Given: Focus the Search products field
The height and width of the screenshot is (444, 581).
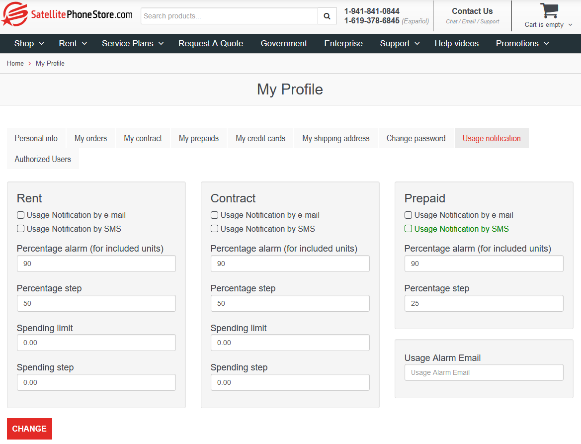Looking at the screenshot, I should click(229, 16).
